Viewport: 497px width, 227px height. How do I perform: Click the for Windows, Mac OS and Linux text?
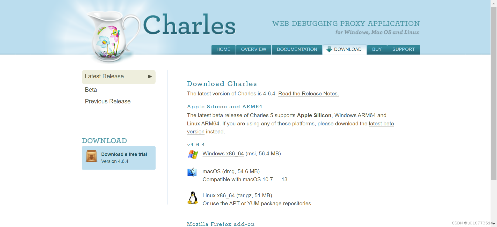click(377, 32)
